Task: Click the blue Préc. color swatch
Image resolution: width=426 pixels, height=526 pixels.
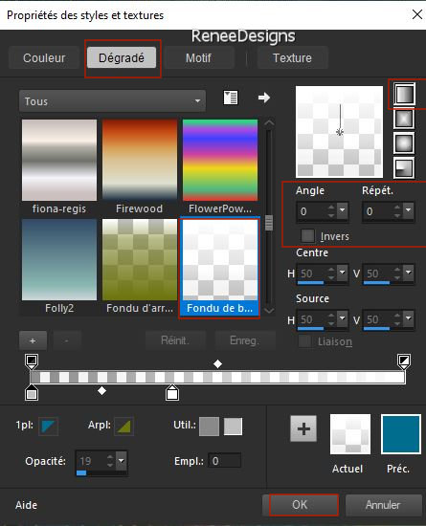Action: [x=401, y=434]
